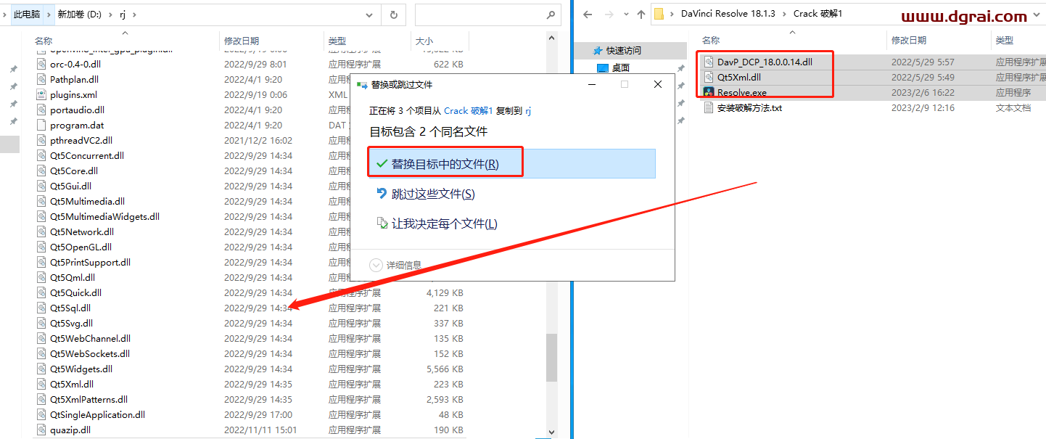
Task: Click the search magnifier icon in left panel
Action: [550, 15]
